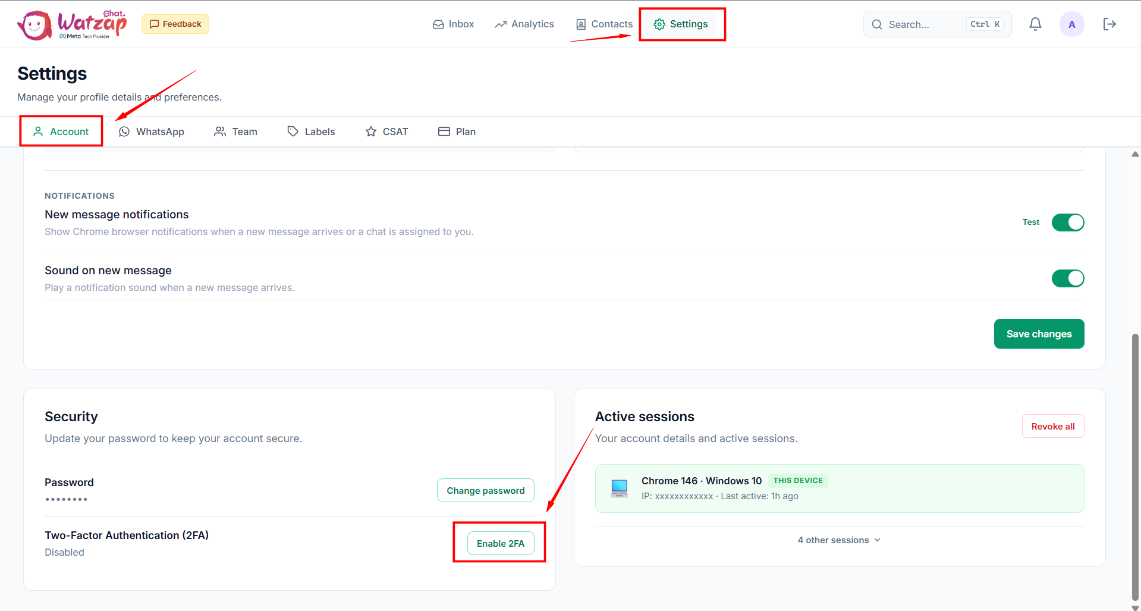Image resolution: width=1141 pixels, height=611 pixels.
Task: Click the Inbox tray icon
Action: click(438, 24)
